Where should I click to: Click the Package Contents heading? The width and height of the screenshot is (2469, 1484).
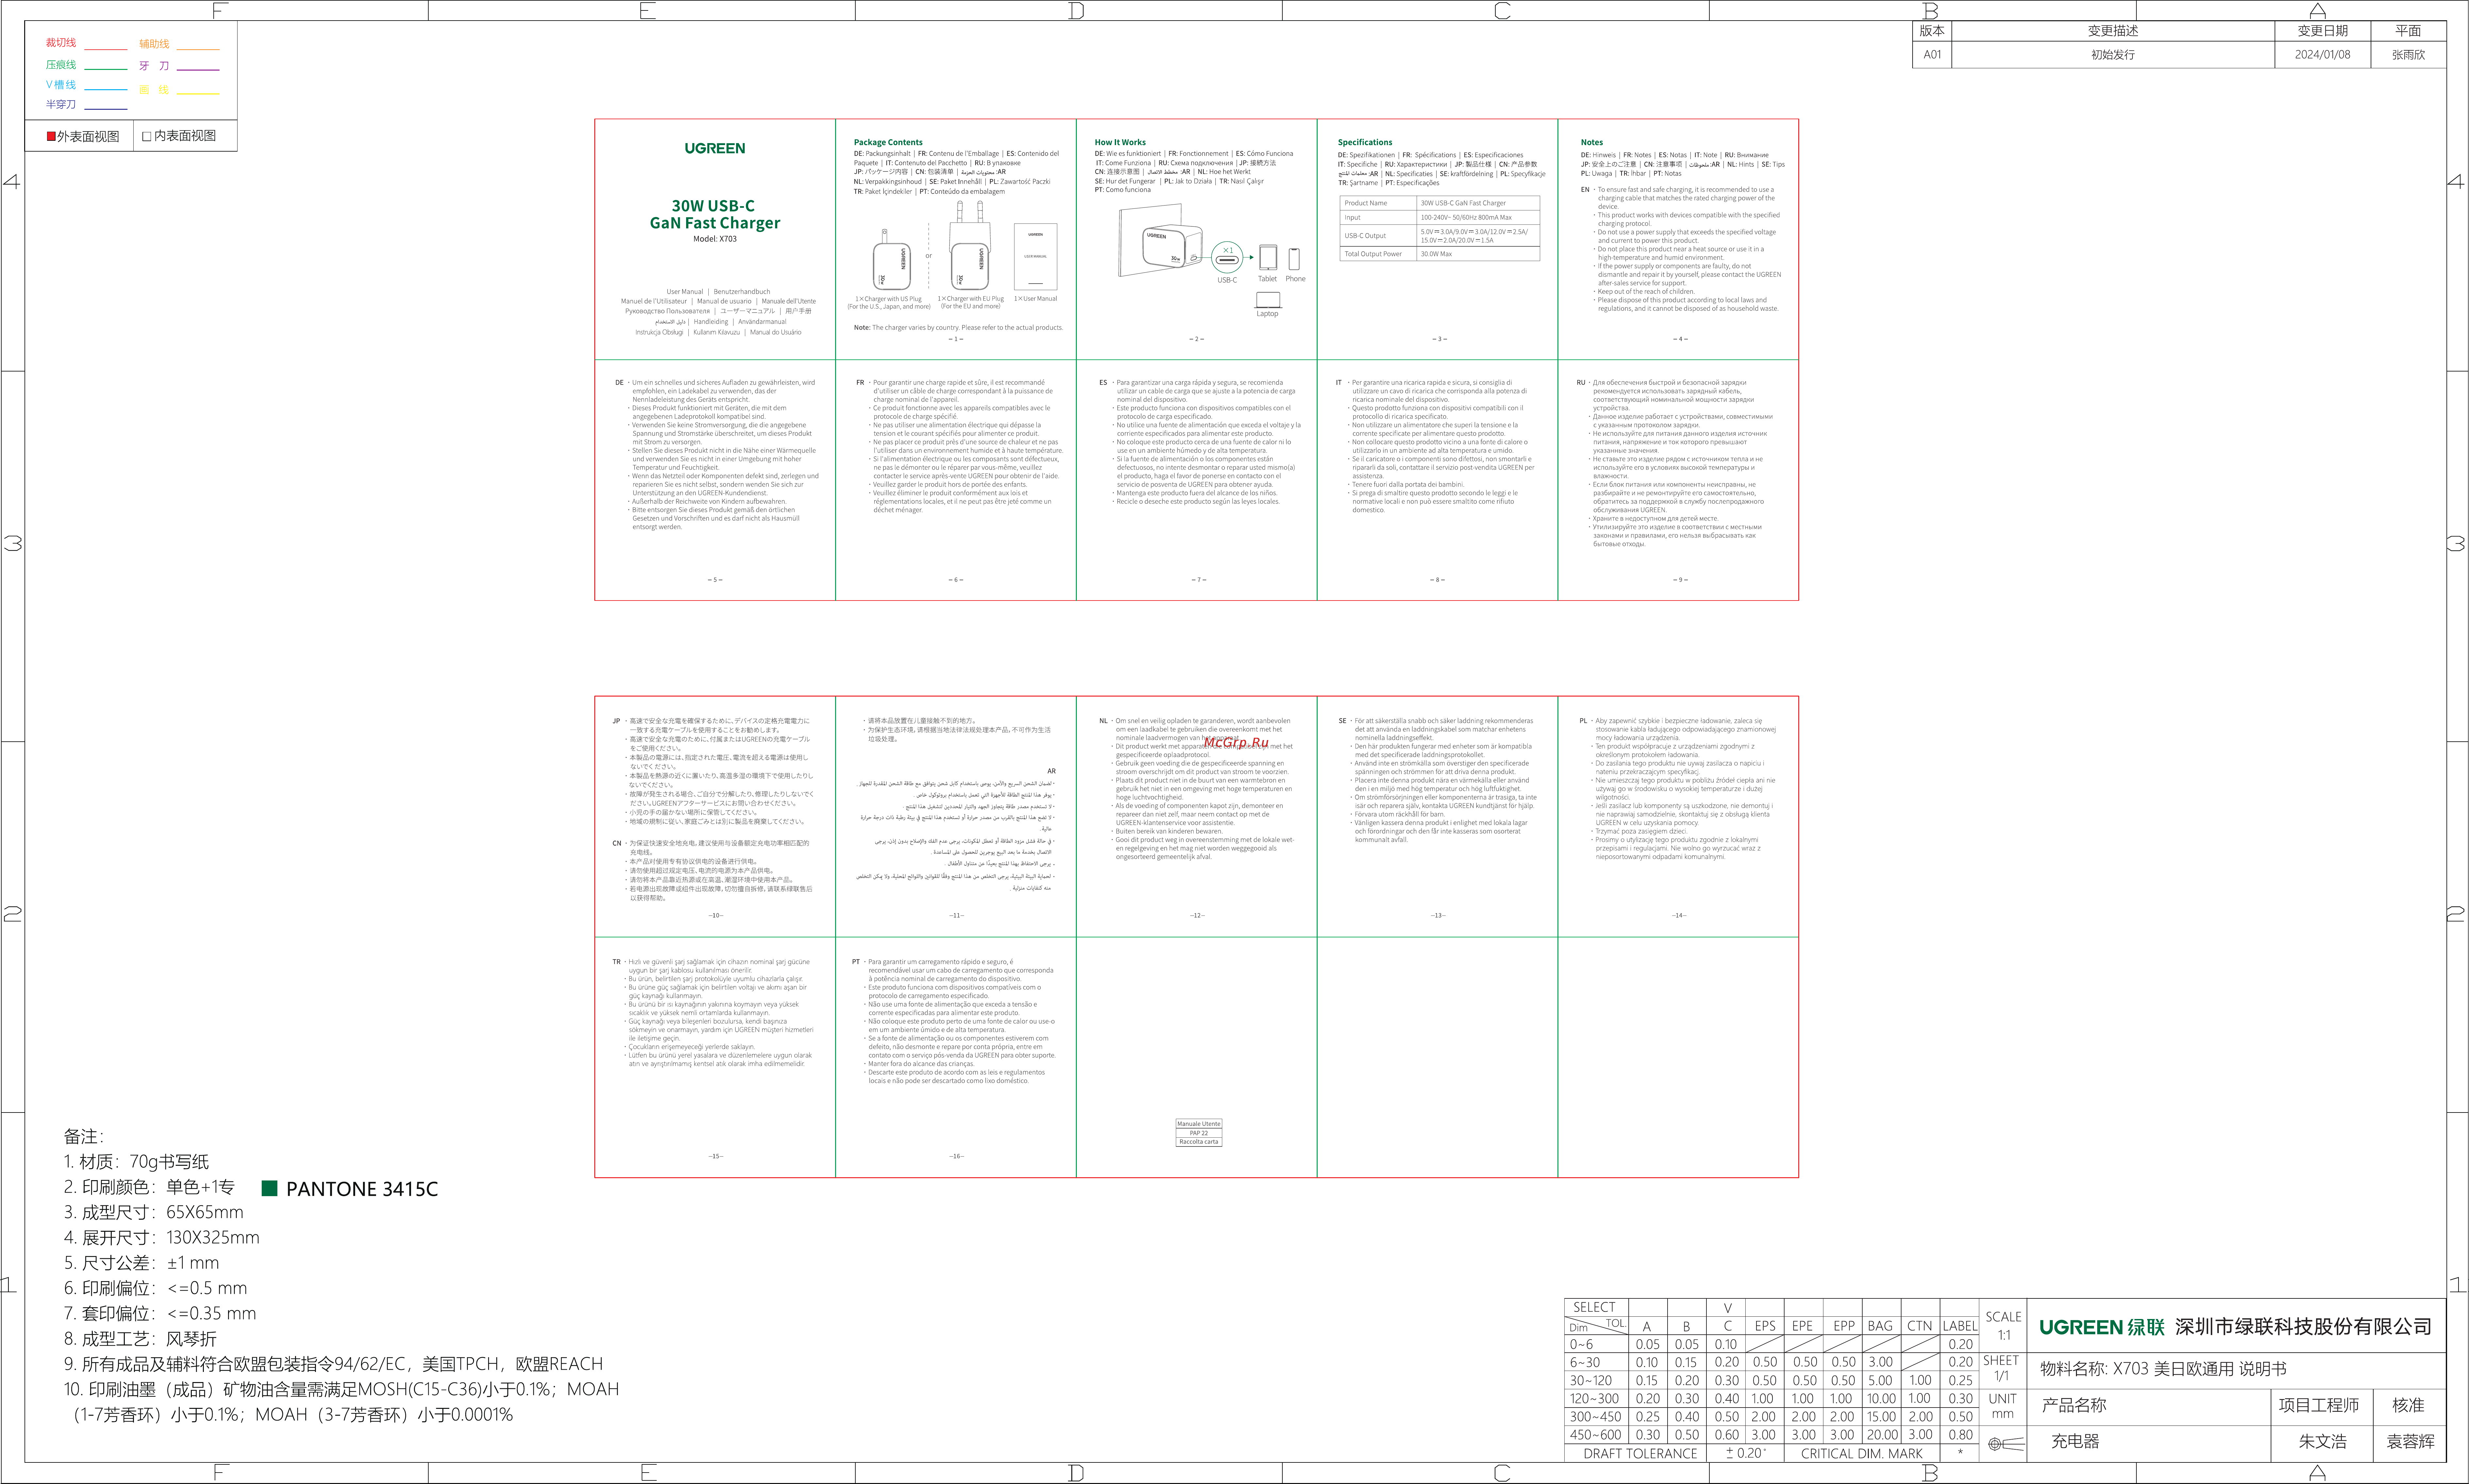[888, 142]
